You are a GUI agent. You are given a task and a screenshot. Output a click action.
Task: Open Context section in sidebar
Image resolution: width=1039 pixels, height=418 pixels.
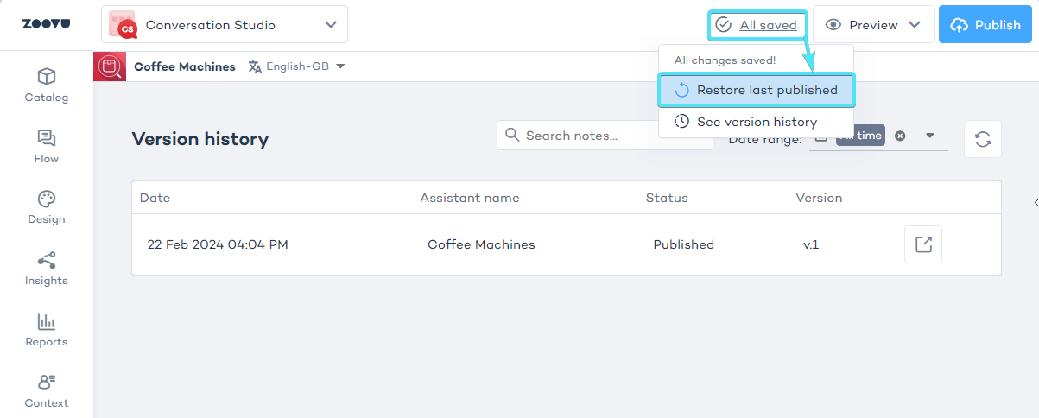coord(47,391)
